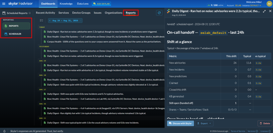Delete the current report
The width and height of the screenshot is (273, 133).
[265, 123]
